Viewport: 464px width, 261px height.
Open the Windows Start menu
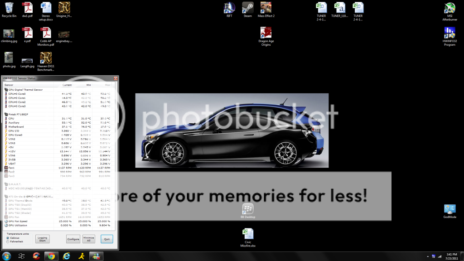[6, 256]
